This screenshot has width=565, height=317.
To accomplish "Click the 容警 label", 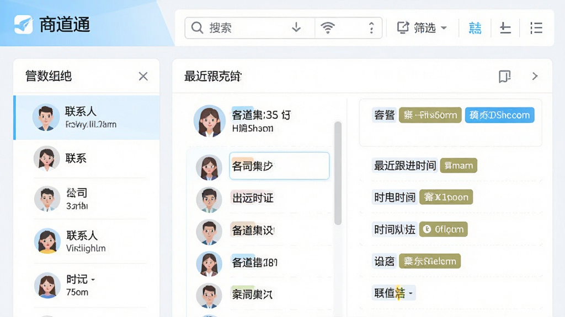I will click(x=384, y=115).
